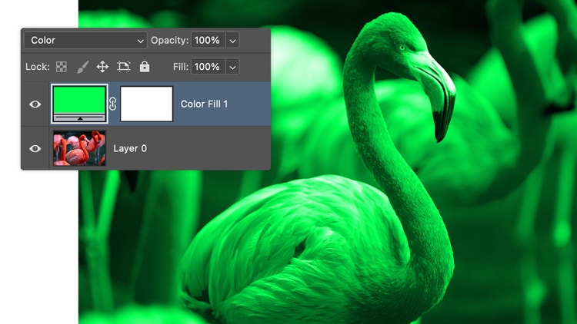
Task: Click the Fill label
Action: 181,67
